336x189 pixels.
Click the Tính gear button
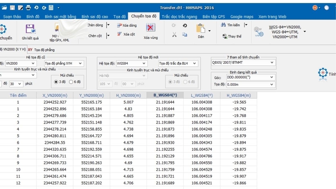coord(323,73)
